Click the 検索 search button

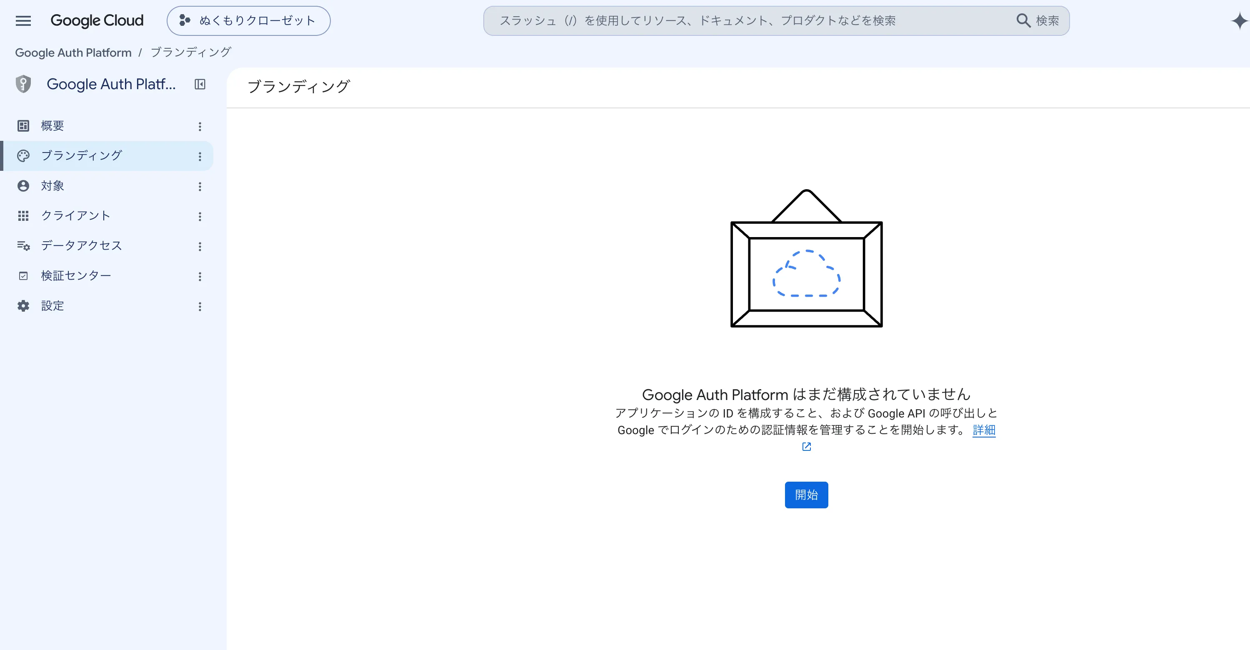[1038, 21]
